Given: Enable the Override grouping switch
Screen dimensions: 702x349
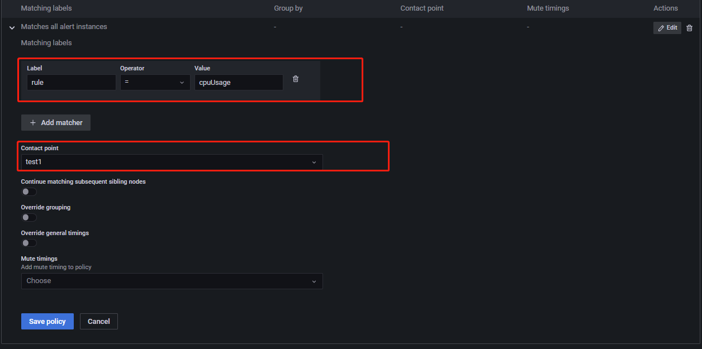Looking at the screenshot, I should pos(29,218).
